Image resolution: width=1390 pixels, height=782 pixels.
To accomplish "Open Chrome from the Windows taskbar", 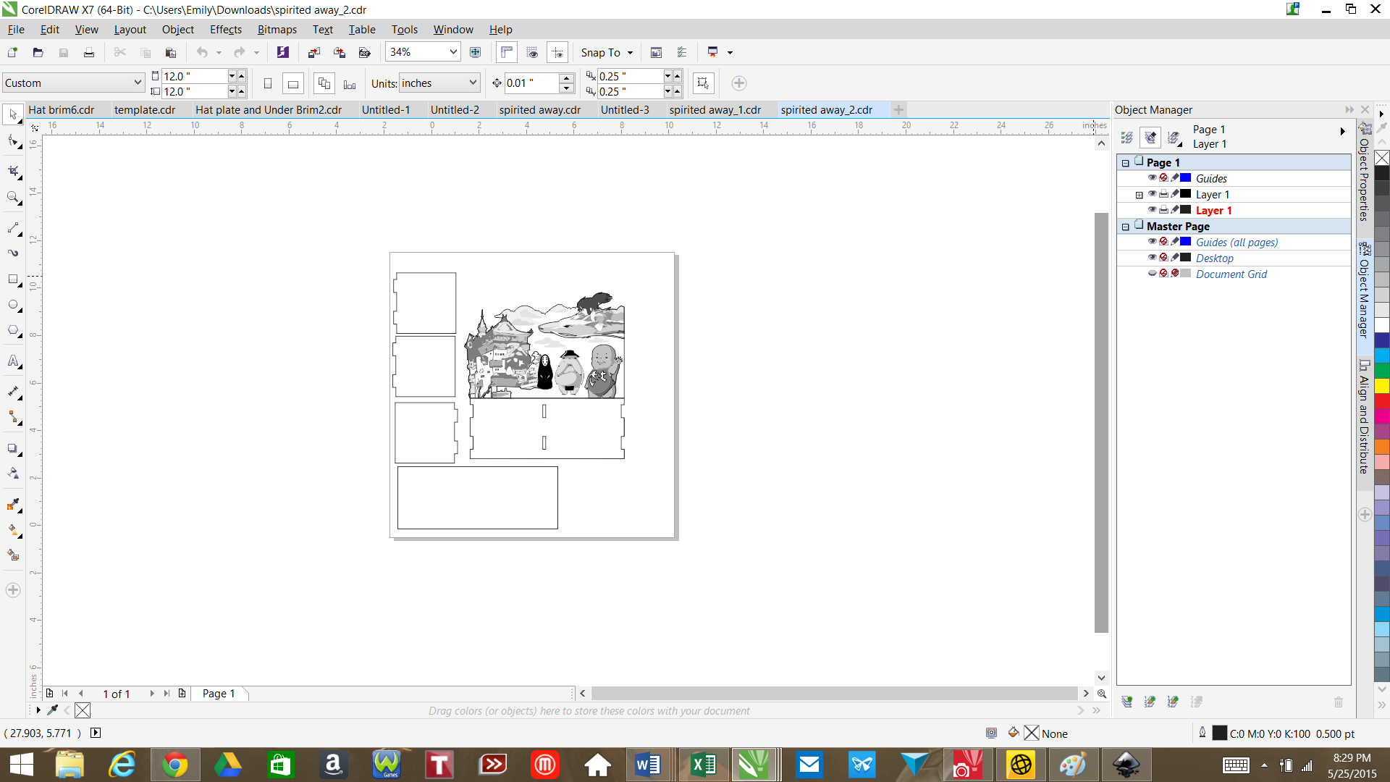I will (174, 765).
